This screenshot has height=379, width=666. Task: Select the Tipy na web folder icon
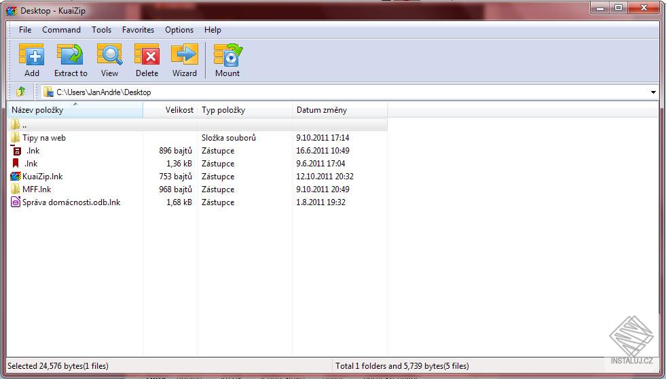click(16, 137)
